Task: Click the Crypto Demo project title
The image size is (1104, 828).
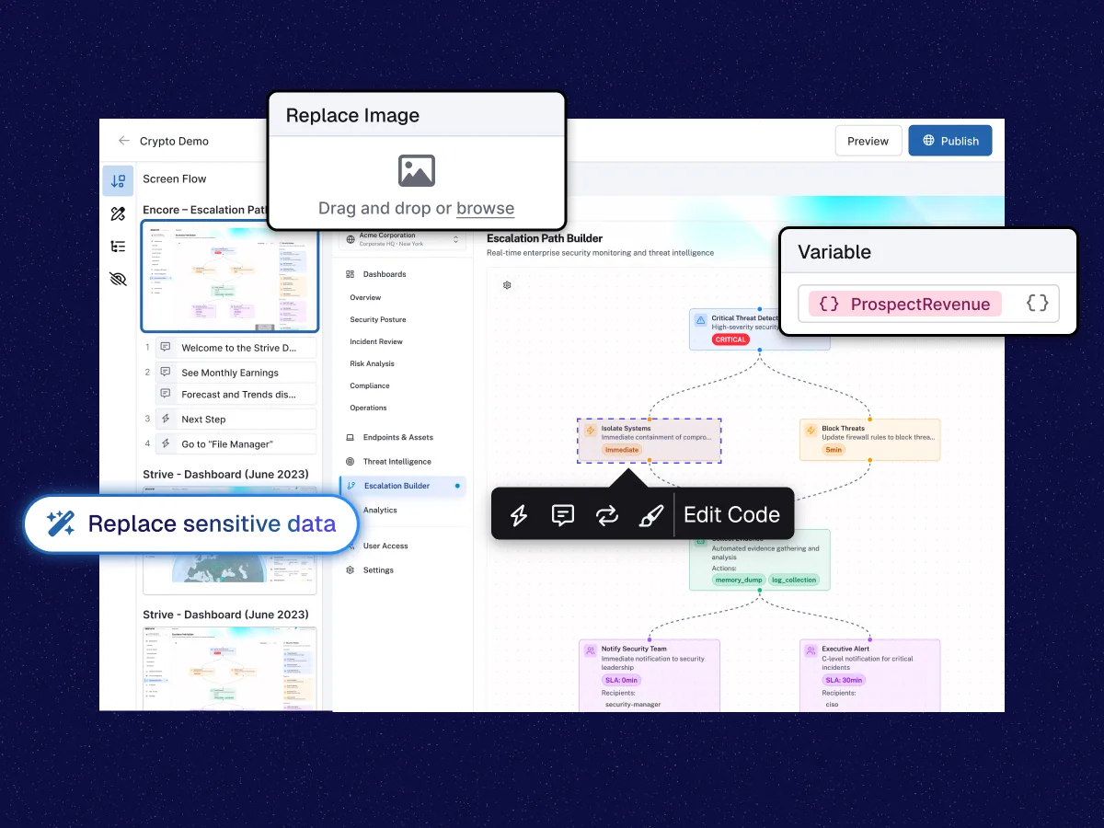Action: pos(174,142)
